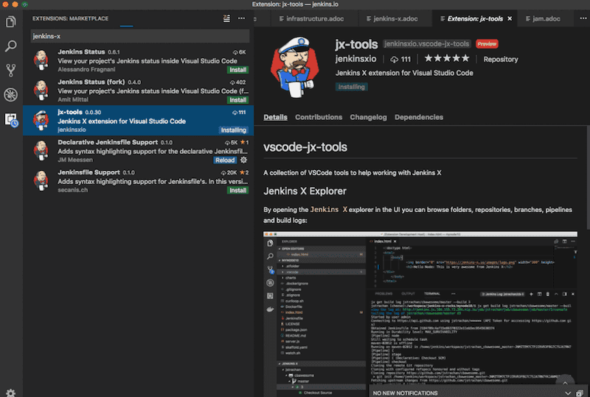
Task: Open the Extensions panel more actions menu
Action: [243, 18]
